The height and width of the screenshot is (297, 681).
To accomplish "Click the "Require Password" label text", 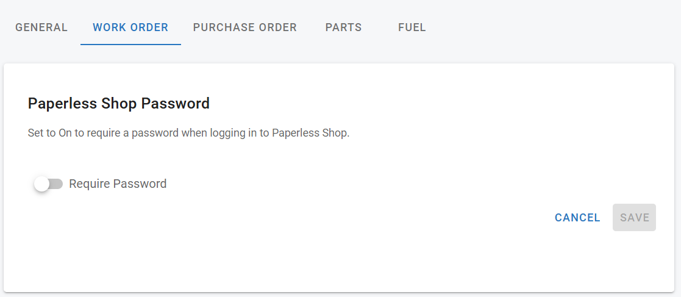I will click(118, 184).
